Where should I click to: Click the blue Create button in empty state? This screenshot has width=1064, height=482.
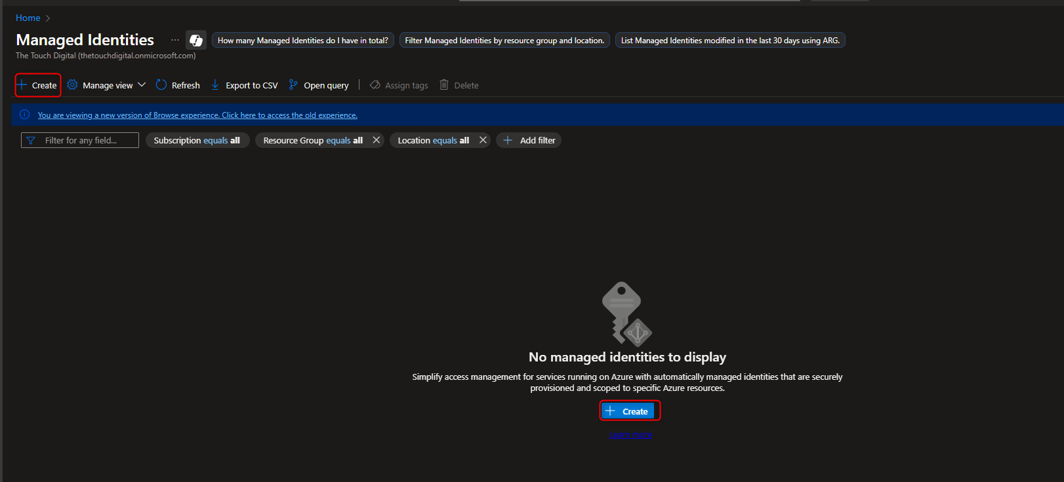pyautogui.click(x=628, y=411)
